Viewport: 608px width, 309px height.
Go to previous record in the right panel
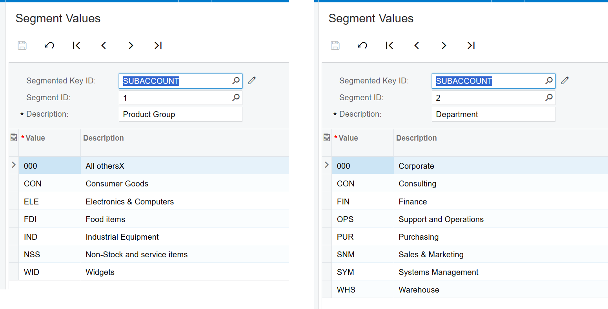click(x=417, y=45)
